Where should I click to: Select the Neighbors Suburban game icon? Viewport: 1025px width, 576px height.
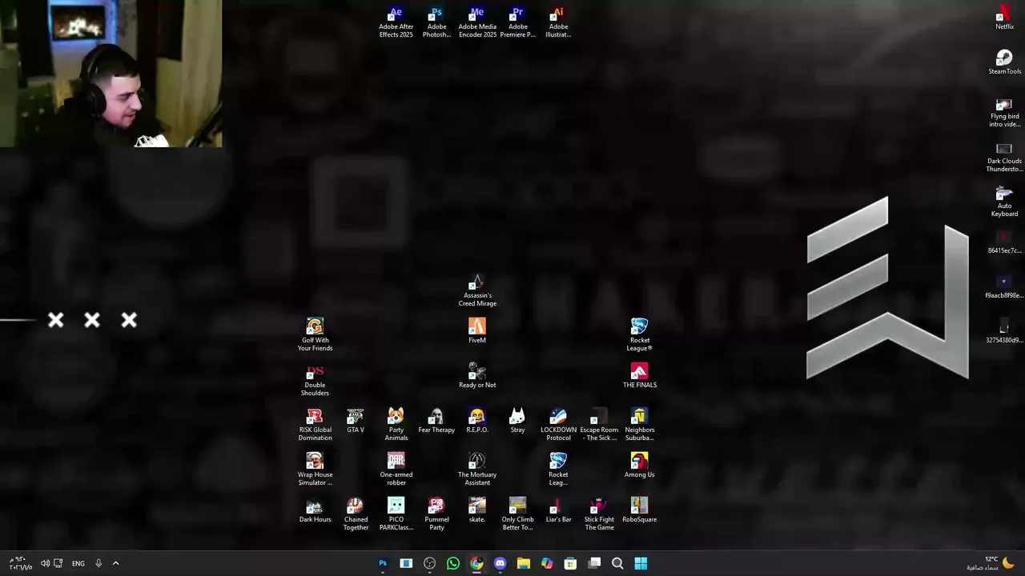pyautogui.click(x=639, y=426)
